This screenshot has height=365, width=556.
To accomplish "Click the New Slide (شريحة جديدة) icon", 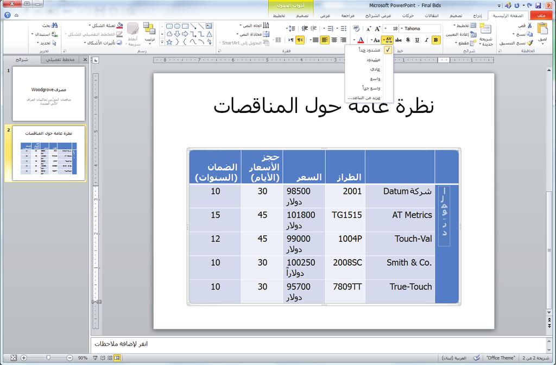I will (485, 29).
